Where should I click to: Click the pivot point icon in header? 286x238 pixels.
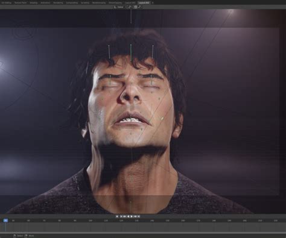(130, 7)
